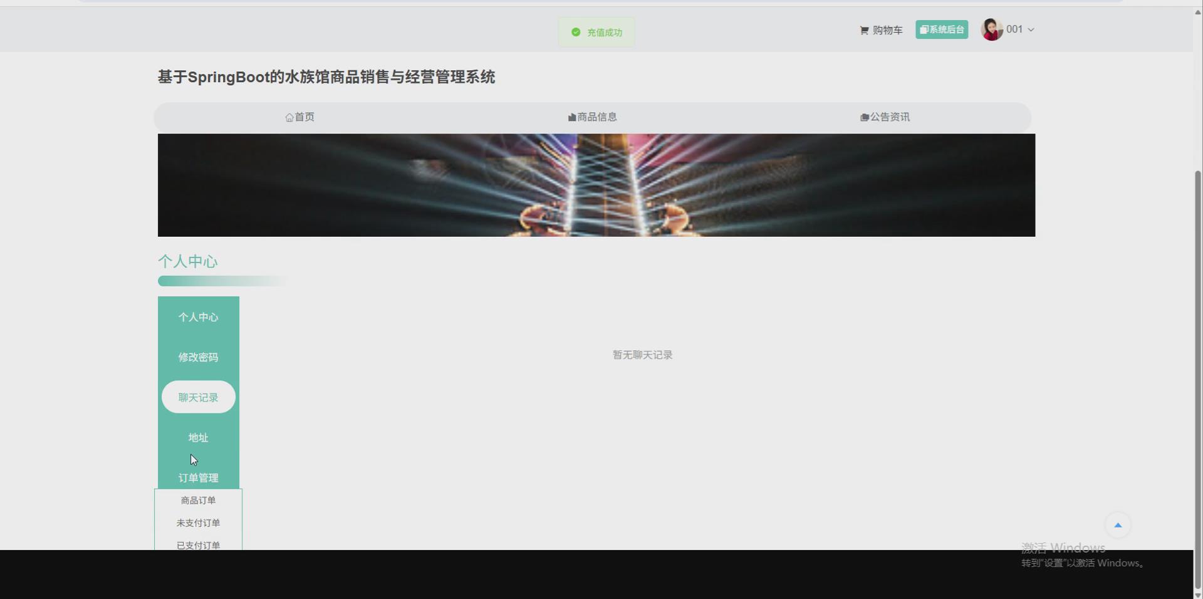Screen dimensions: 1203x599
Task: Click the back-to-top arrow button
Action: pos(1118,525)
